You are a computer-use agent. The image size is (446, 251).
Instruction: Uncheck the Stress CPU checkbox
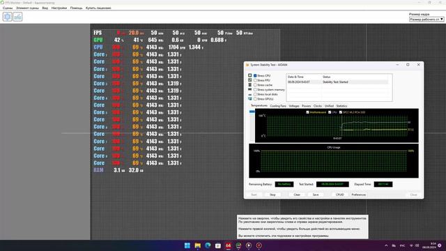[255, 76]
